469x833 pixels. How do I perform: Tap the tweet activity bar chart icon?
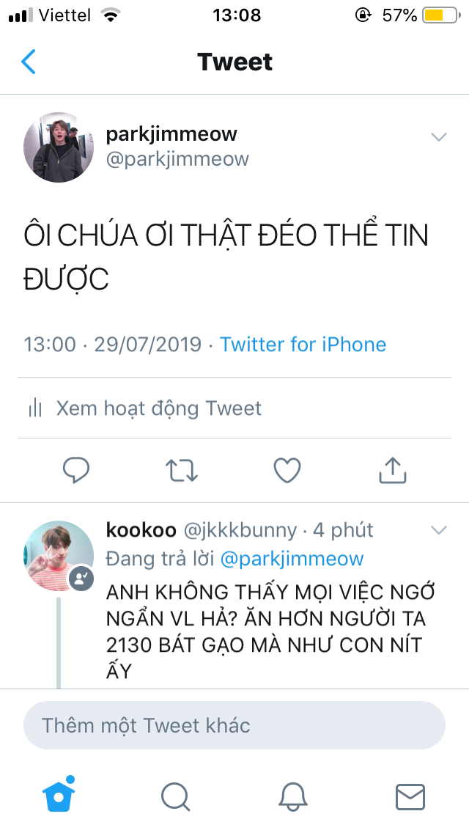pyautogui.click(x=34, y=408)
